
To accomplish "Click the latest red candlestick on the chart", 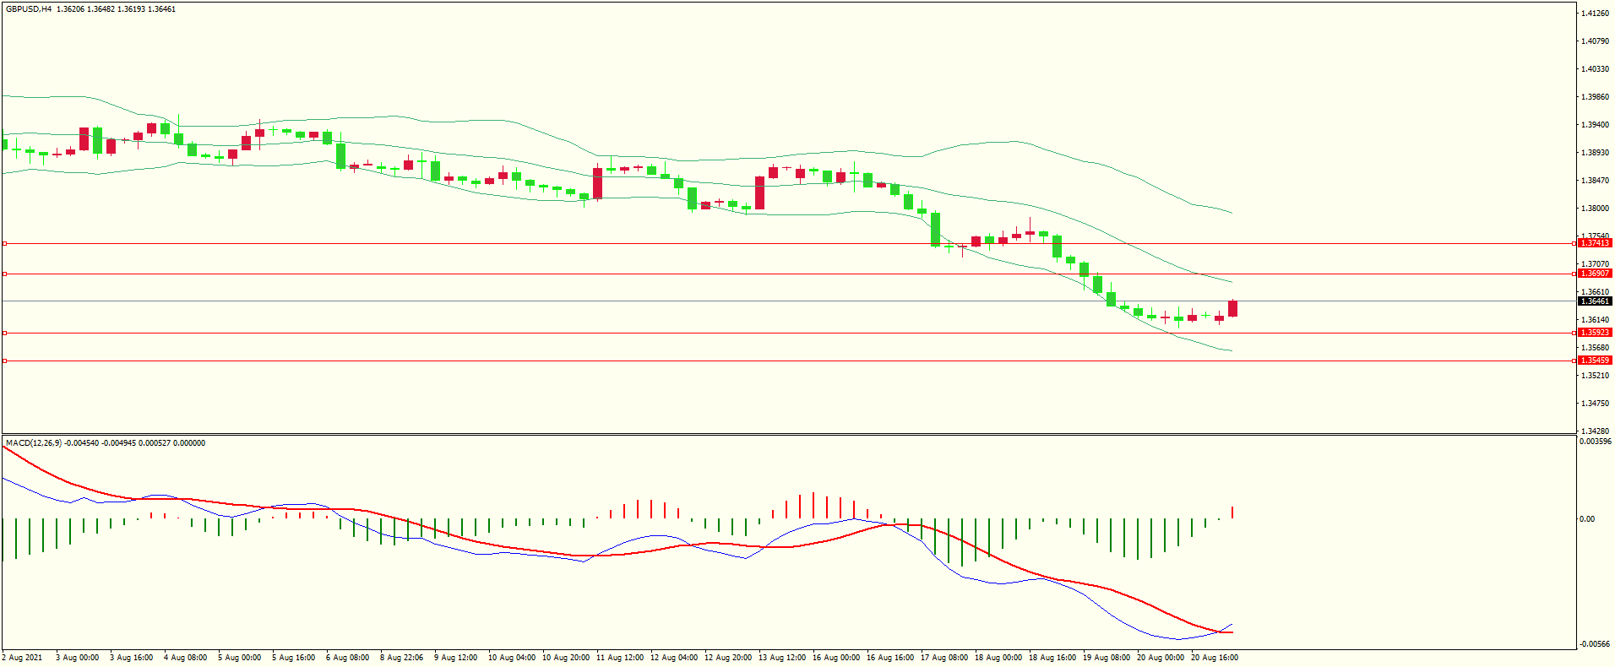I will click(x=1233, y=308).
